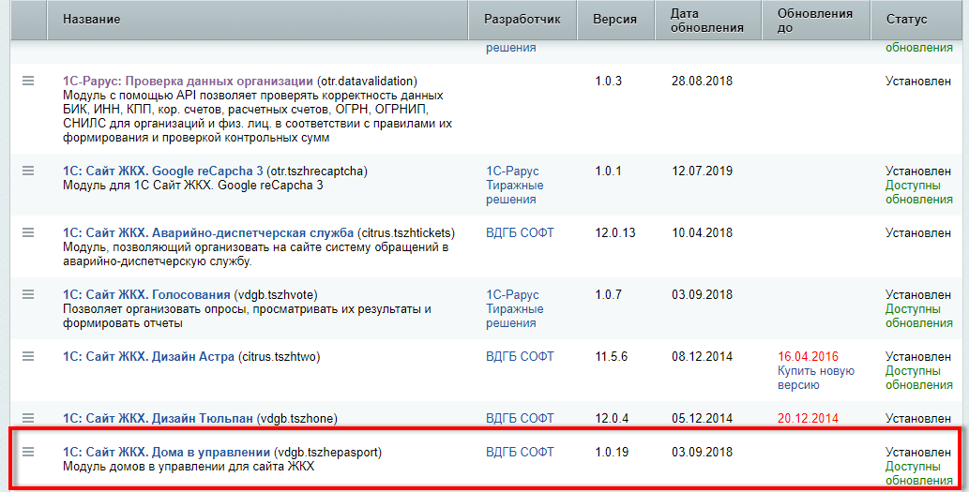Open hamburger menu for Google reCapcha 3 module
The height and width of the screenshot is (492, 969).
[28, 171]
